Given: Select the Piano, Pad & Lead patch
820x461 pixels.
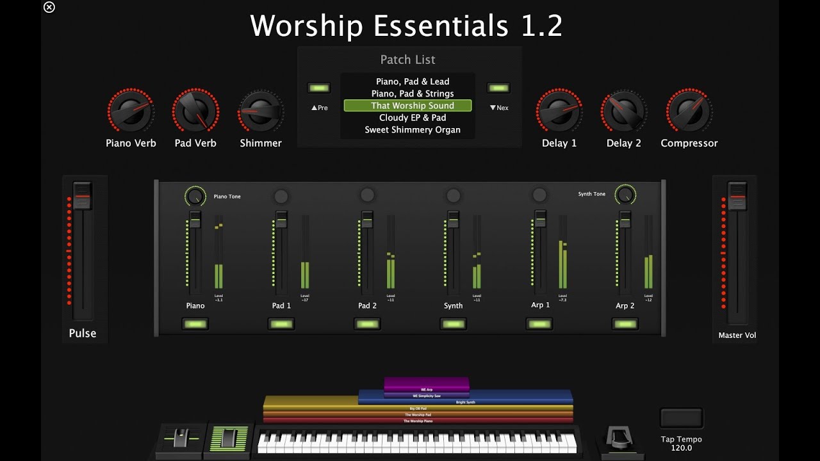Looking at the screenshot, I should click(x=413, y=81).
